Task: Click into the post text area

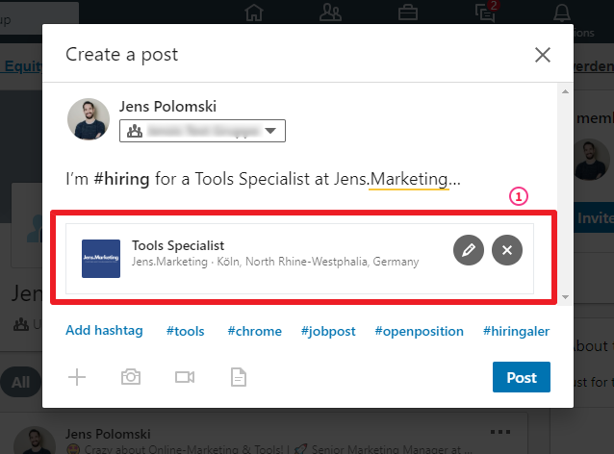Action: tap(263, 179)
